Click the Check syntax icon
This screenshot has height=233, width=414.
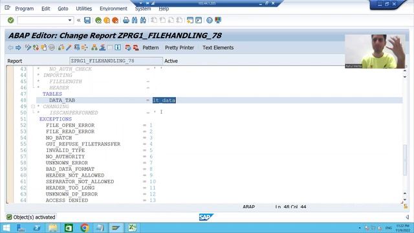pyautogui.click(x=61, y=47)
